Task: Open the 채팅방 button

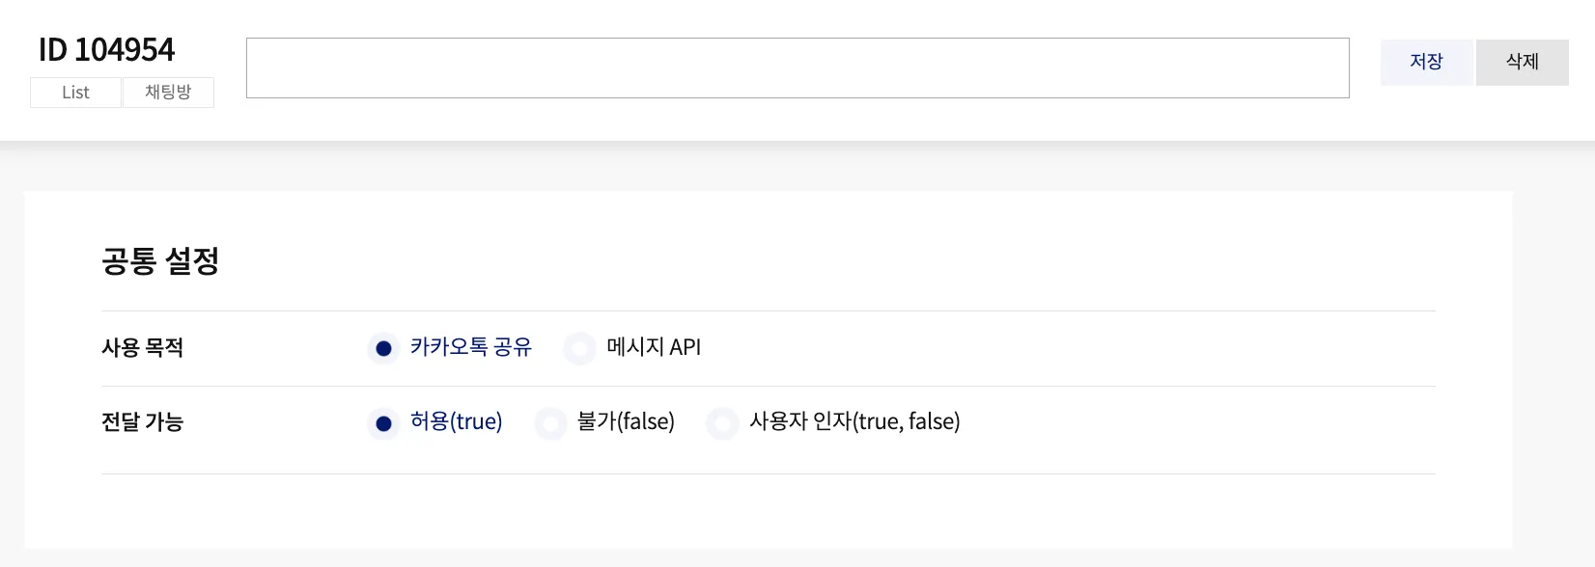Action: click(x=168, y=93)
